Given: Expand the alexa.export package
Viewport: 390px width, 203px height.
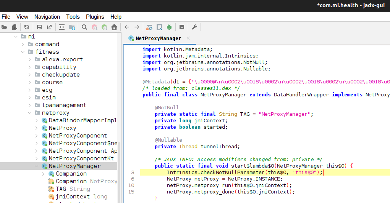Looking at the screenshot, I should pyautogui.click(x=29, y=60).
